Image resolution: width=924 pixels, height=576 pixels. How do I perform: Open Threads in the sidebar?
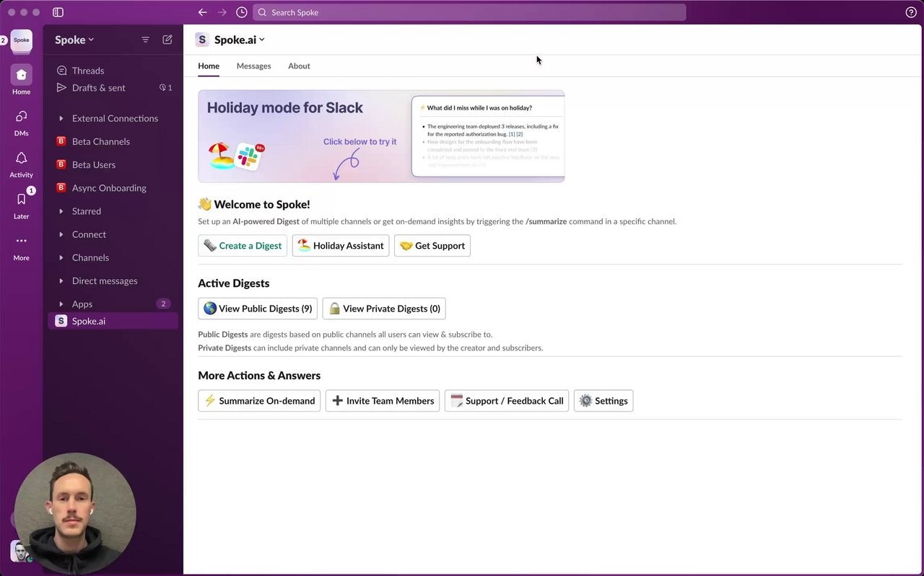tap(89, 70)
